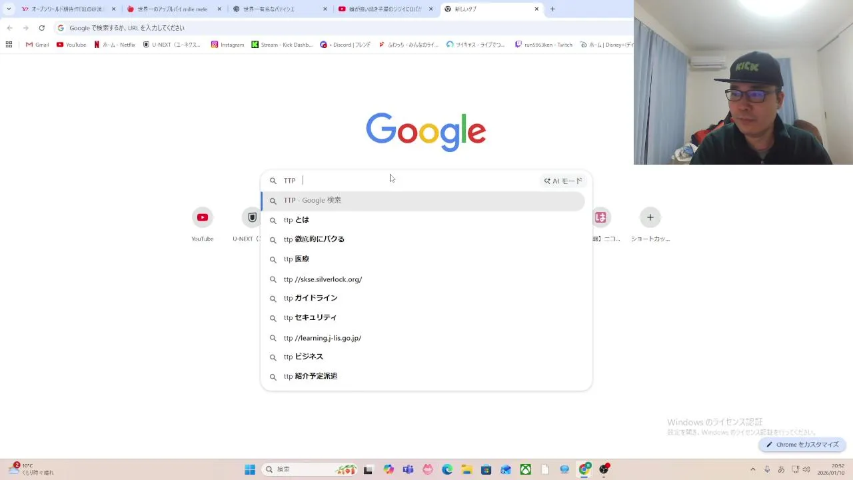Open the ふわっち bookmark
This screenshot has height=480, width=853.
[409, 45]
